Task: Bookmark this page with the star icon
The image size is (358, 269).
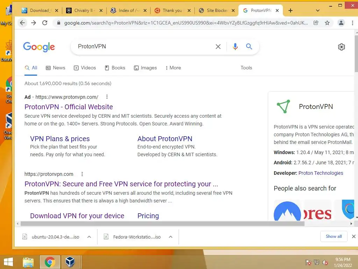Action: (x=327, y=23)
